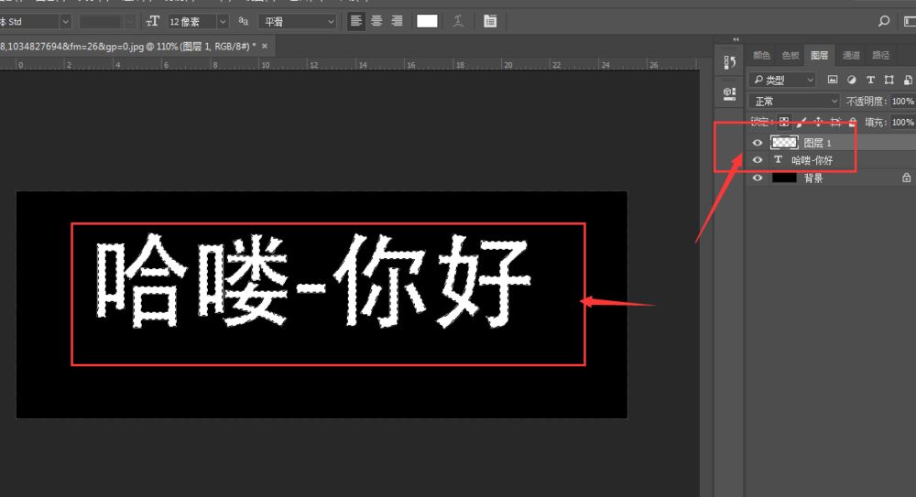Select the 背景 layer black thumbnail
Viewport: 916px width, 497px height.
point(784,178)
